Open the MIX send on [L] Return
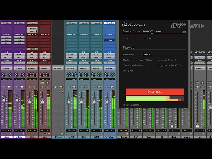Image resolution: width=212 pixels, height=159 pixels. pos(110,40)
